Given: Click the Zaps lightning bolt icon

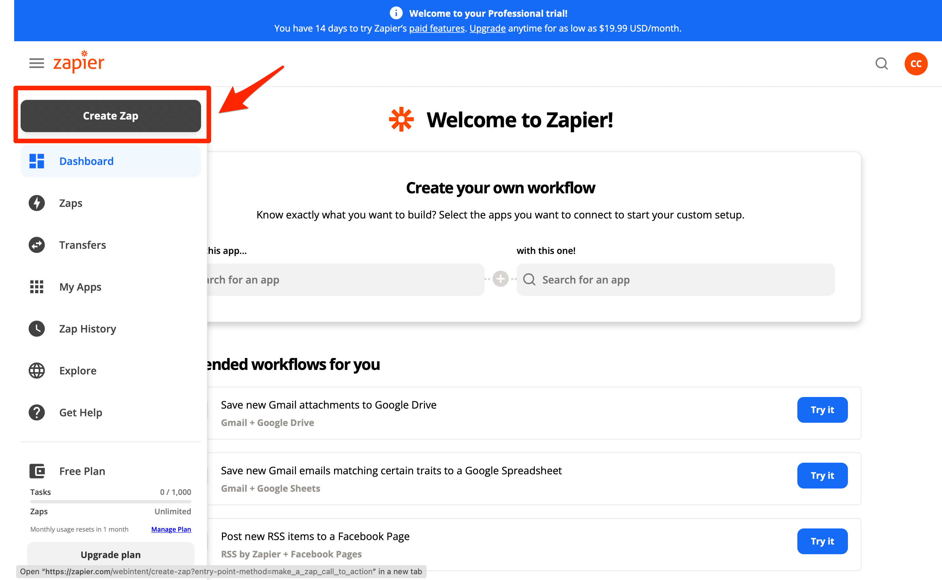Looking at the screenshot, I should click(x=36, y=203).
